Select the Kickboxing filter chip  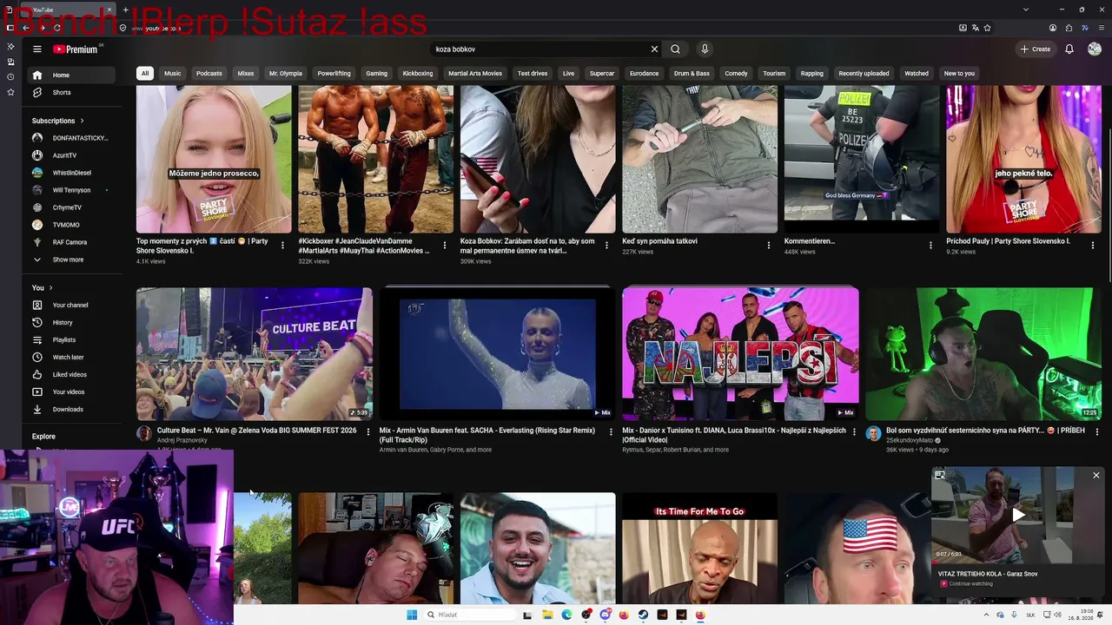tap(418, 73)
